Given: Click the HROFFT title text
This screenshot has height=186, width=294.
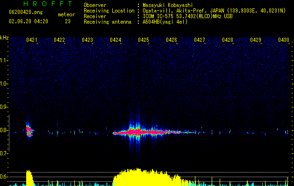Looking at the screenshot, I should 48,4.
